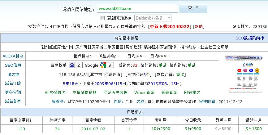
Task: Focus the website address input field
Action: (137, 8)
